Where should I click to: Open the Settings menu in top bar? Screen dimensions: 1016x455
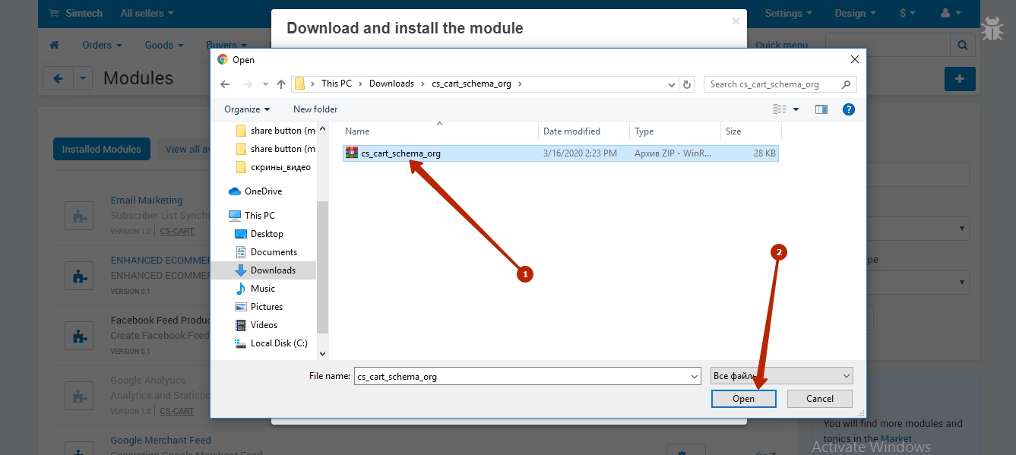point(788,14)
